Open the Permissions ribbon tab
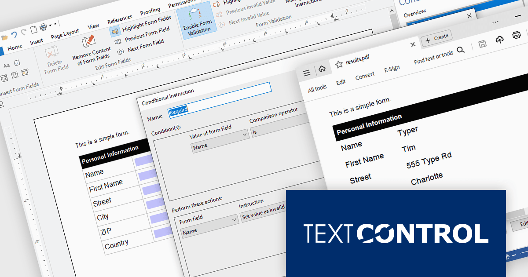The height and width of the screenshot is (277, 528). pyautogui.click(x=182, y=4)
